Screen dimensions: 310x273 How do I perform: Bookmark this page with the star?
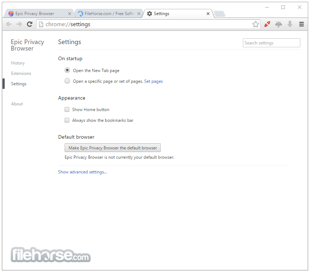[255, 24]
